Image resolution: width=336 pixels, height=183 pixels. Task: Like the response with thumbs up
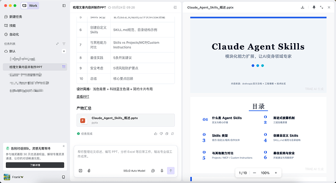(155, 133)
